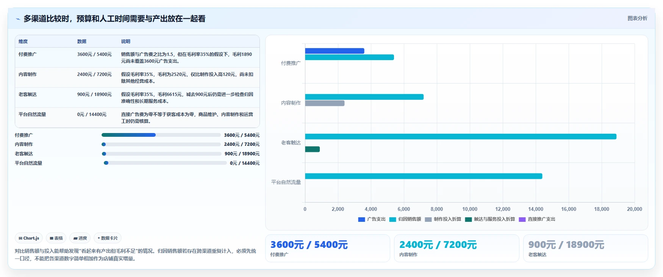Click the 维度 column header
The width and height of the screenshot is (663, 277).
pyautogui.click(x=23, y=42)
